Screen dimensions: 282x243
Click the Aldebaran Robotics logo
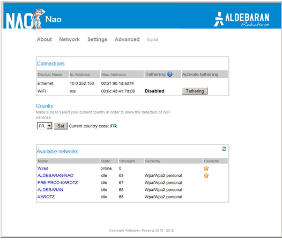click(x=242, y=19)
